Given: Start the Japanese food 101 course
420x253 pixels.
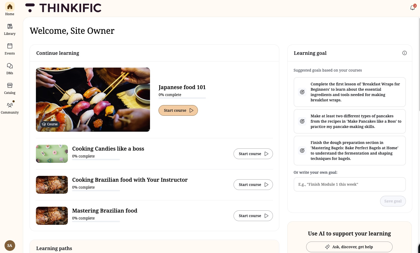Looking at the screenshot, I should (178, 110).
